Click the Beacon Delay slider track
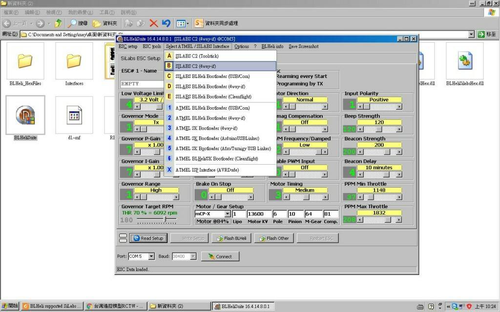The width and height of the screenshot is (500, 312). (x=379, y=175)
